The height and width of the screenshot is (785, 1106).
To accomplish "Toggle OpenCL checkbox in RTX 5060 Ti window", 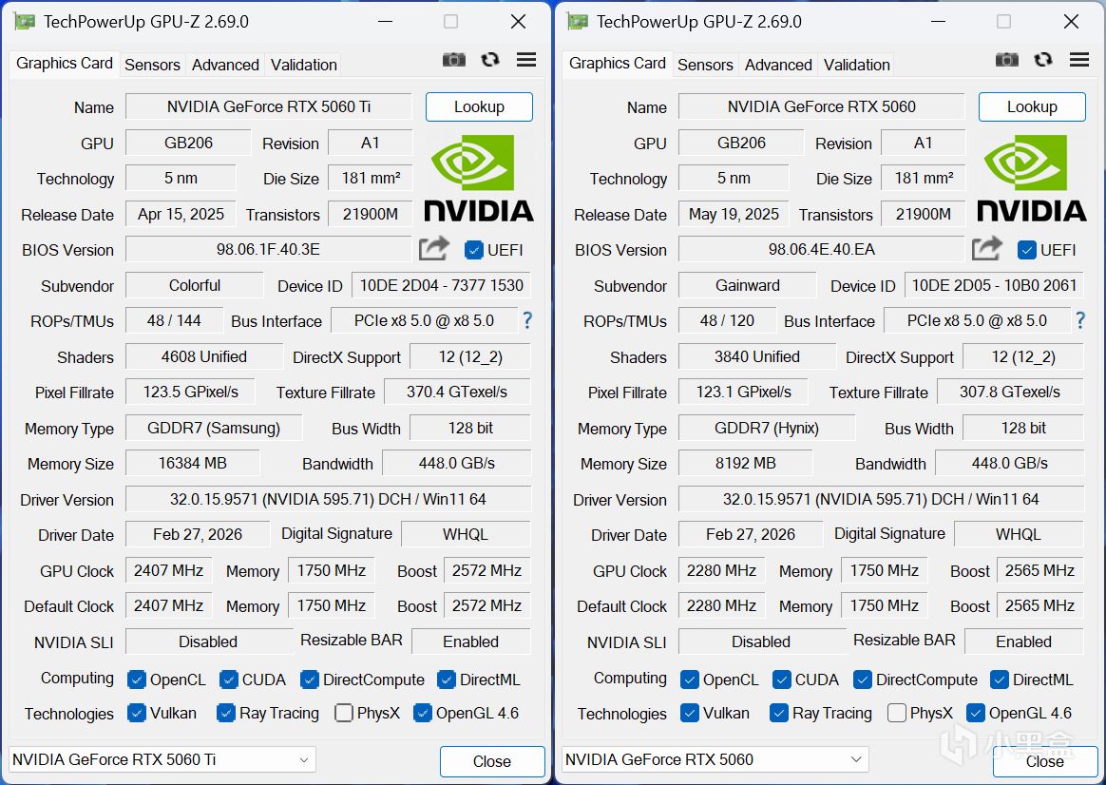I will 137,680.
